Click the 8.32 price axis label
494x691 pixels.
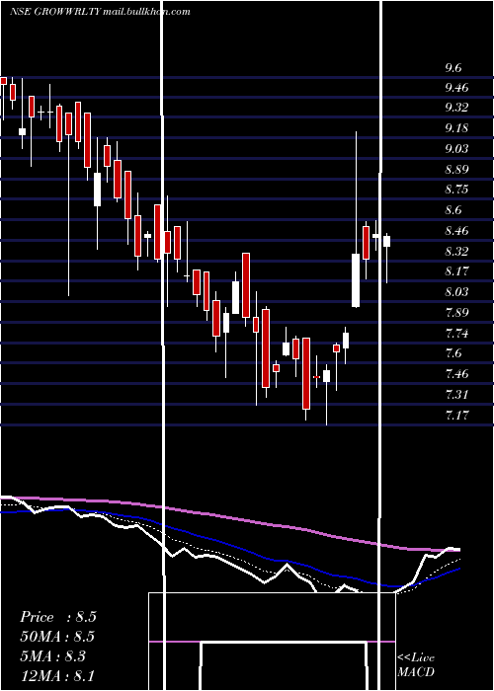point(456,251)
